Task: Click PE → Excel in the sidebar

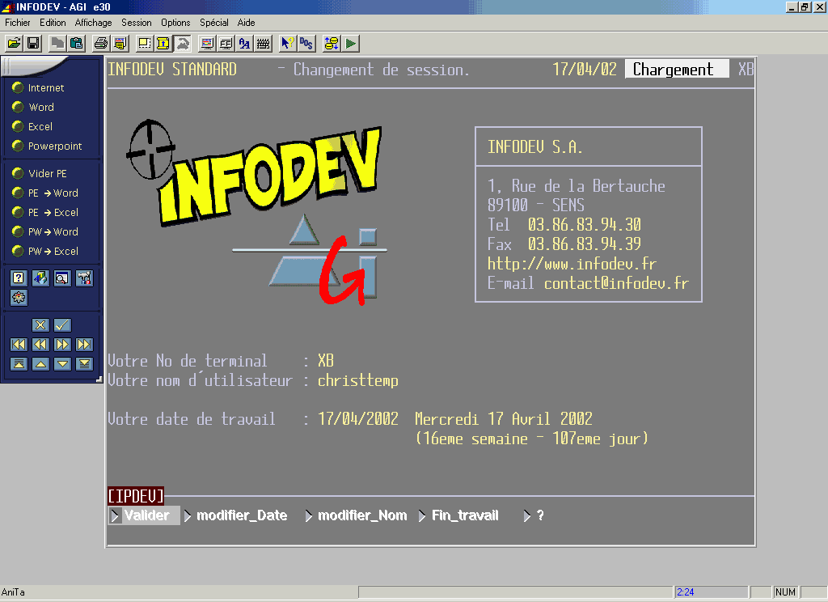Action: pyautogui.click(x=45, y=213)
